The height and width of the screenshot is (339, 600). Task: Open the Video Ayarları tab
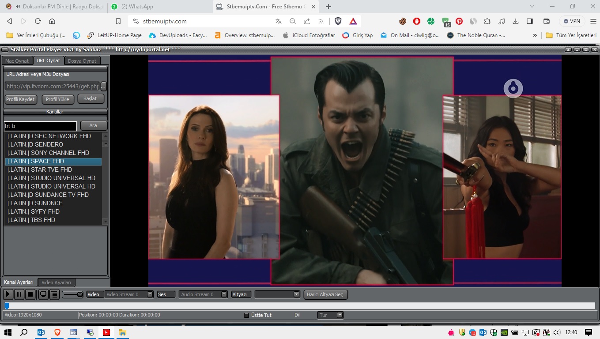pos(57,282)
